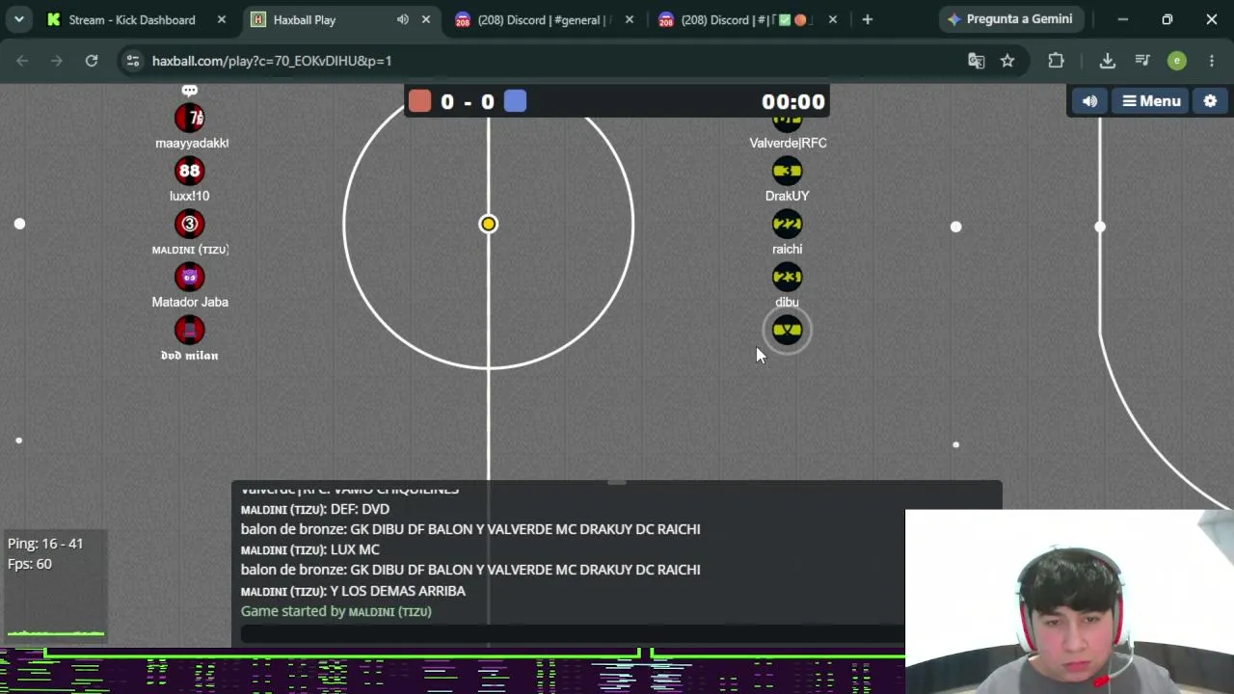The height and width of the screenshot is (694, 1234).
Task: Open Haxball settings gear
Action: 1210,101
